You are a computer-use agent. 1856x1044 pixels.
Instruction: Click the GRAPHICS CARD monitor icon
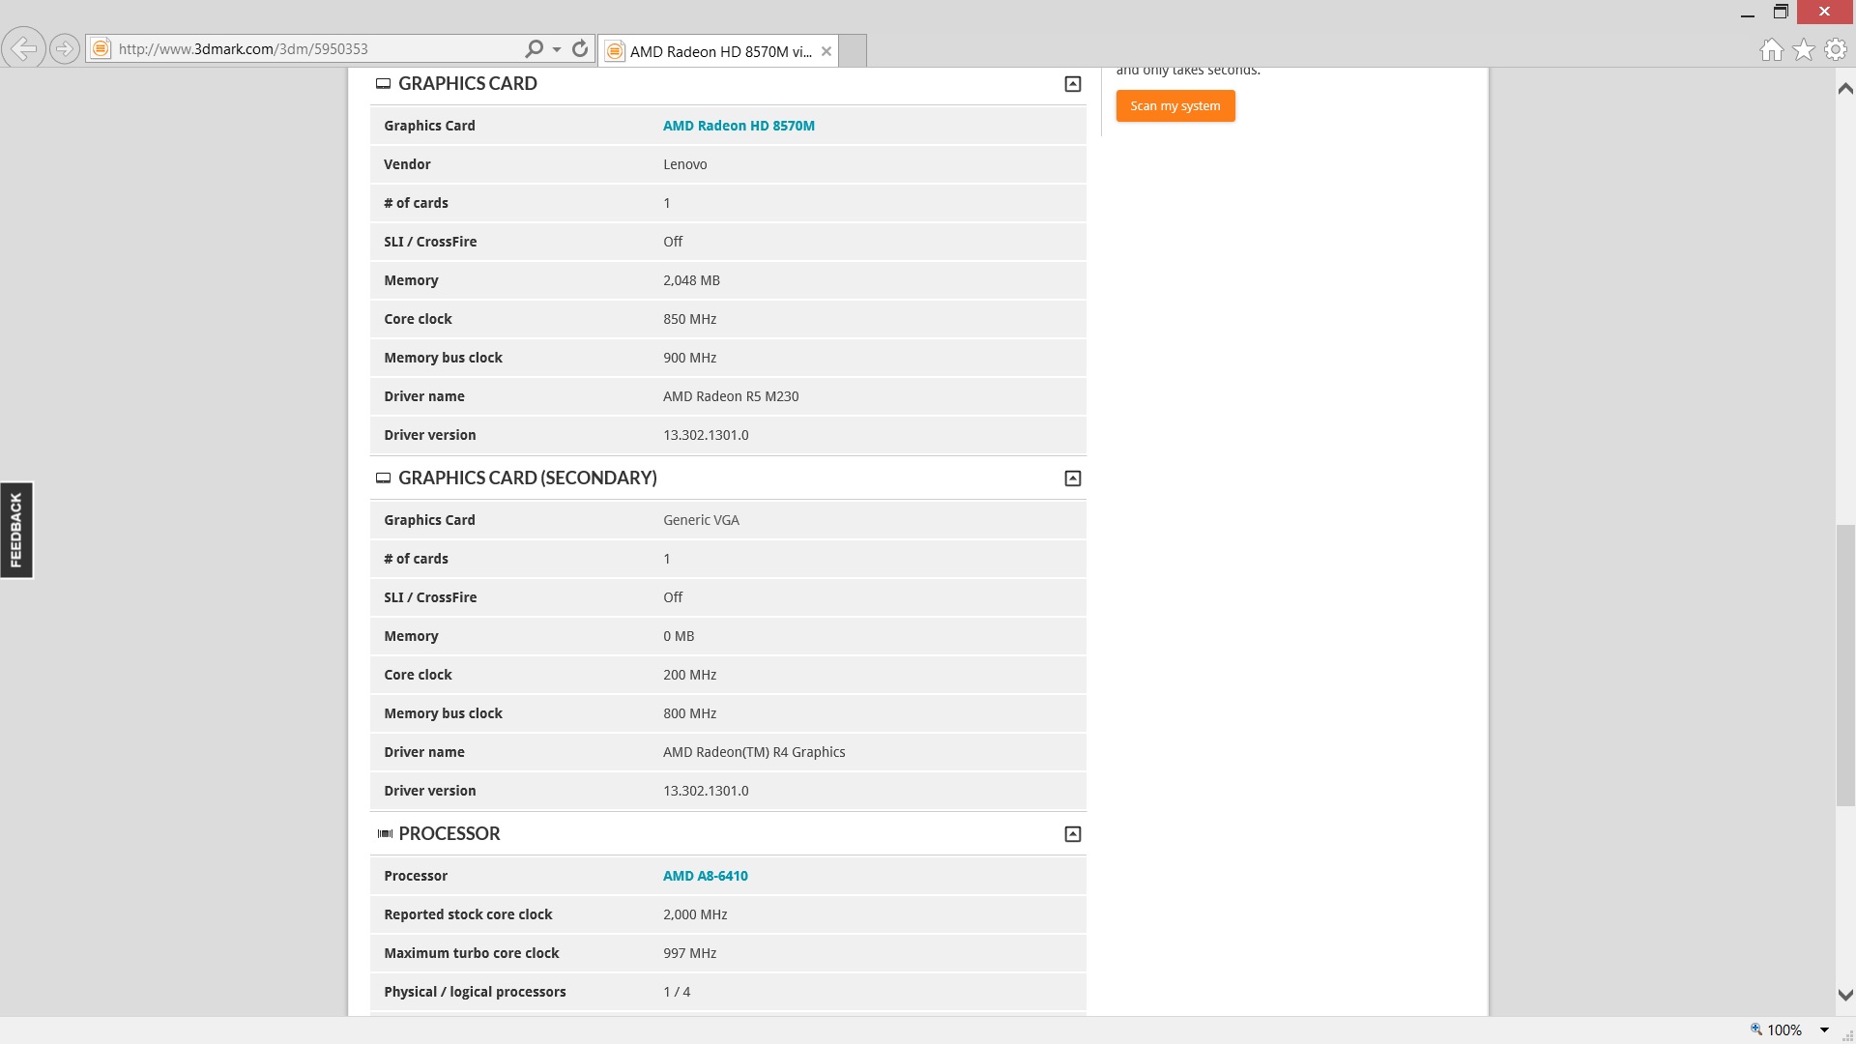383,84
